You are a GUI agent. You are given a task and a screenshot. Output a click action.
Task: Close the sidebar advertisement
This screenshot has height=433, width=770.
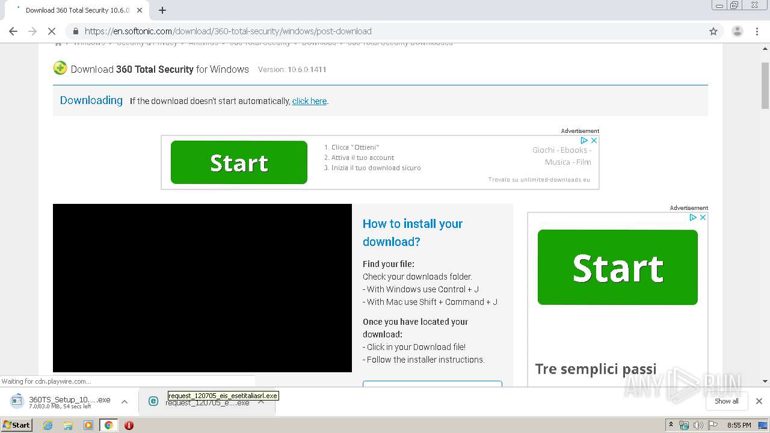[703, 217]
